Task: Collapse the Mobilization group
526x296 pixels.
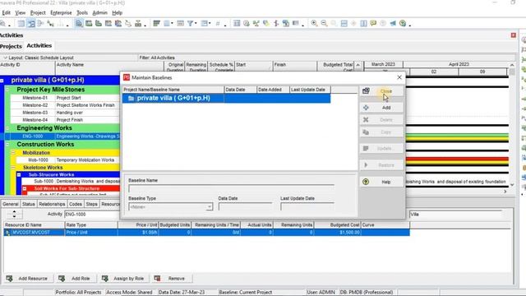Action: (x=13, y=153)
